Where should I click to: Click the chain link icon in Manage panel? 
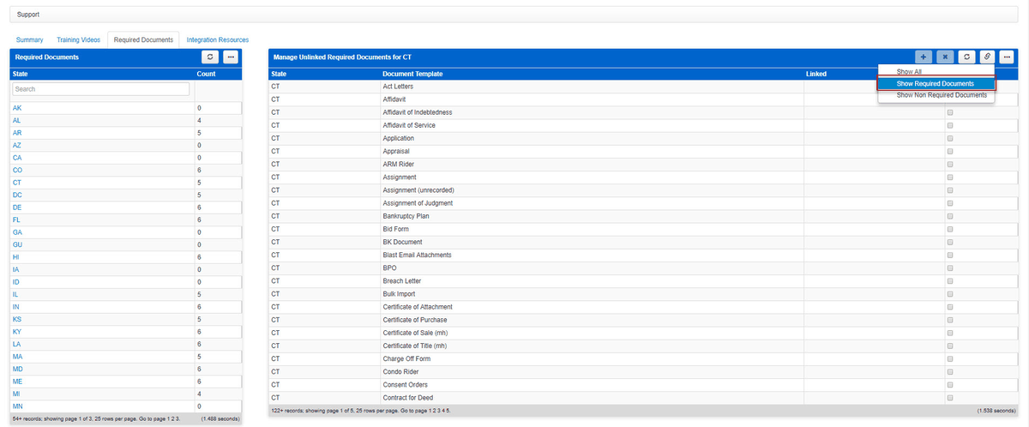(987, 57)
